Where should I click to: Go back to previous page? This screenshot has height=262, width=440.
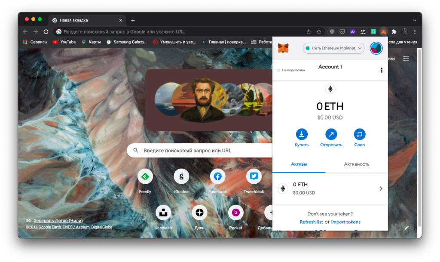[x=25, y=32]
